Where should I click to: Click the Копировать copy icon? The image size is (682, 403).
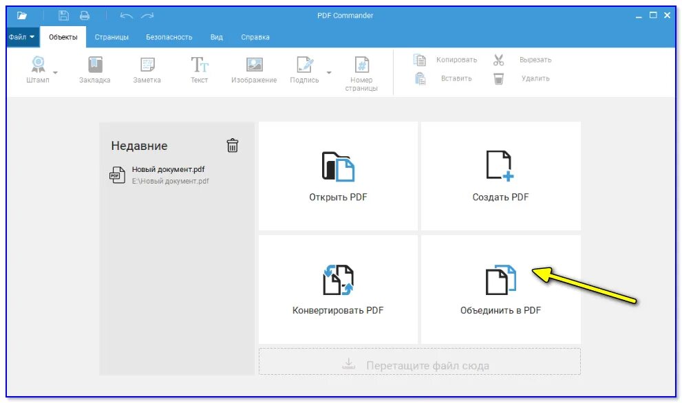[420, 60]
